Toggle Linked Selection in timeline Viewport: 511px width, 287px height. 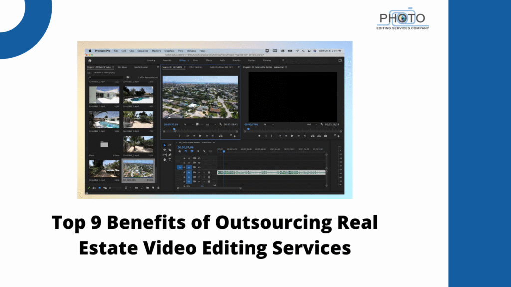coord(192,151)
